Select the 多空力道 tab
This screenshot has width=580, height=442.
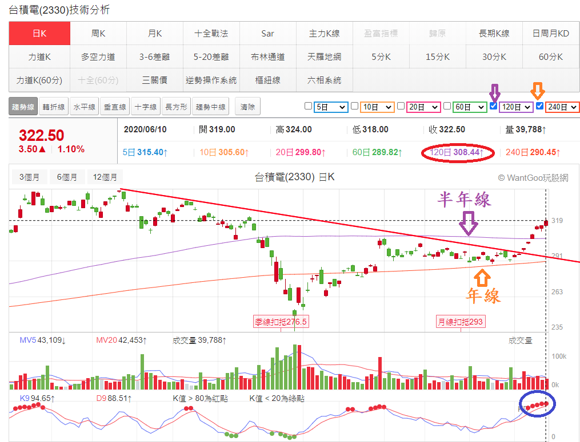point(98,56)
